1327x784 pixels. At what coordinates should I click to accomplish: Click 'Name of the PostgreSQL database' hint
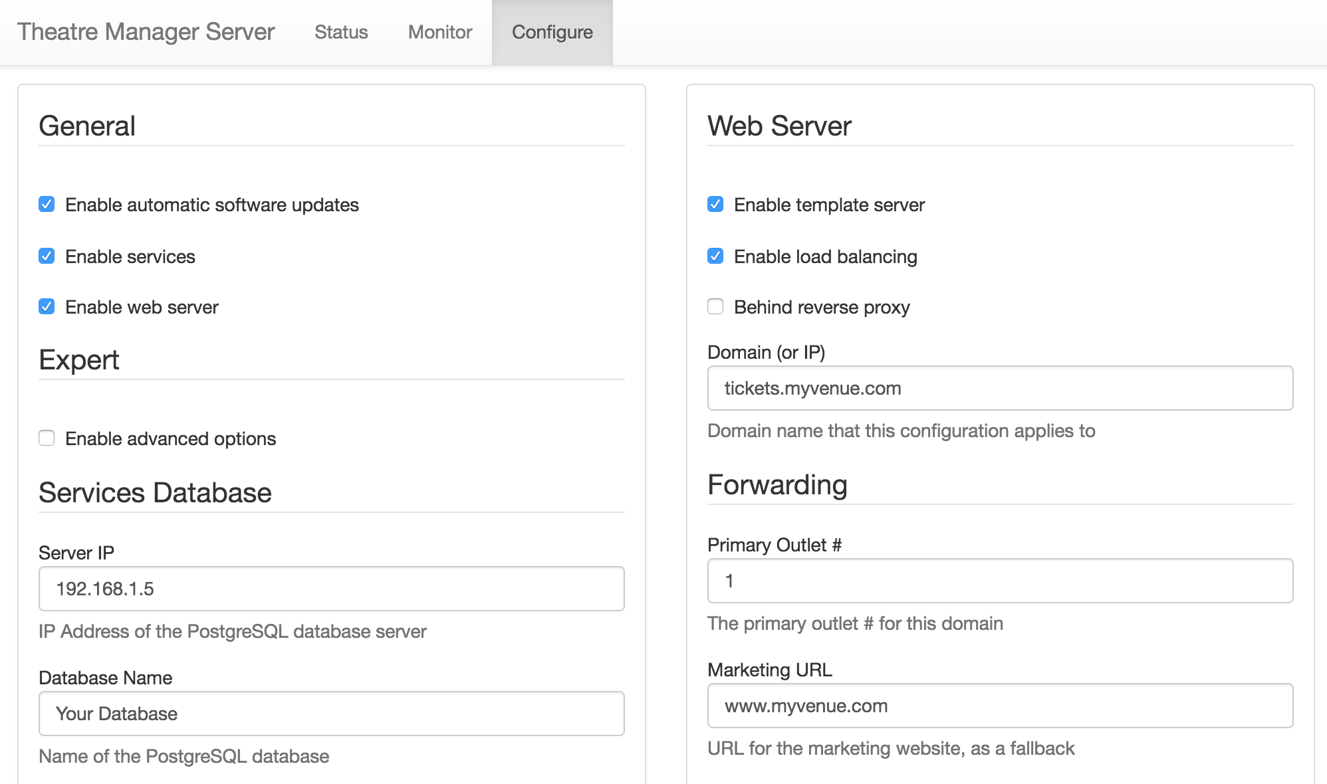[x=184, y=756]
